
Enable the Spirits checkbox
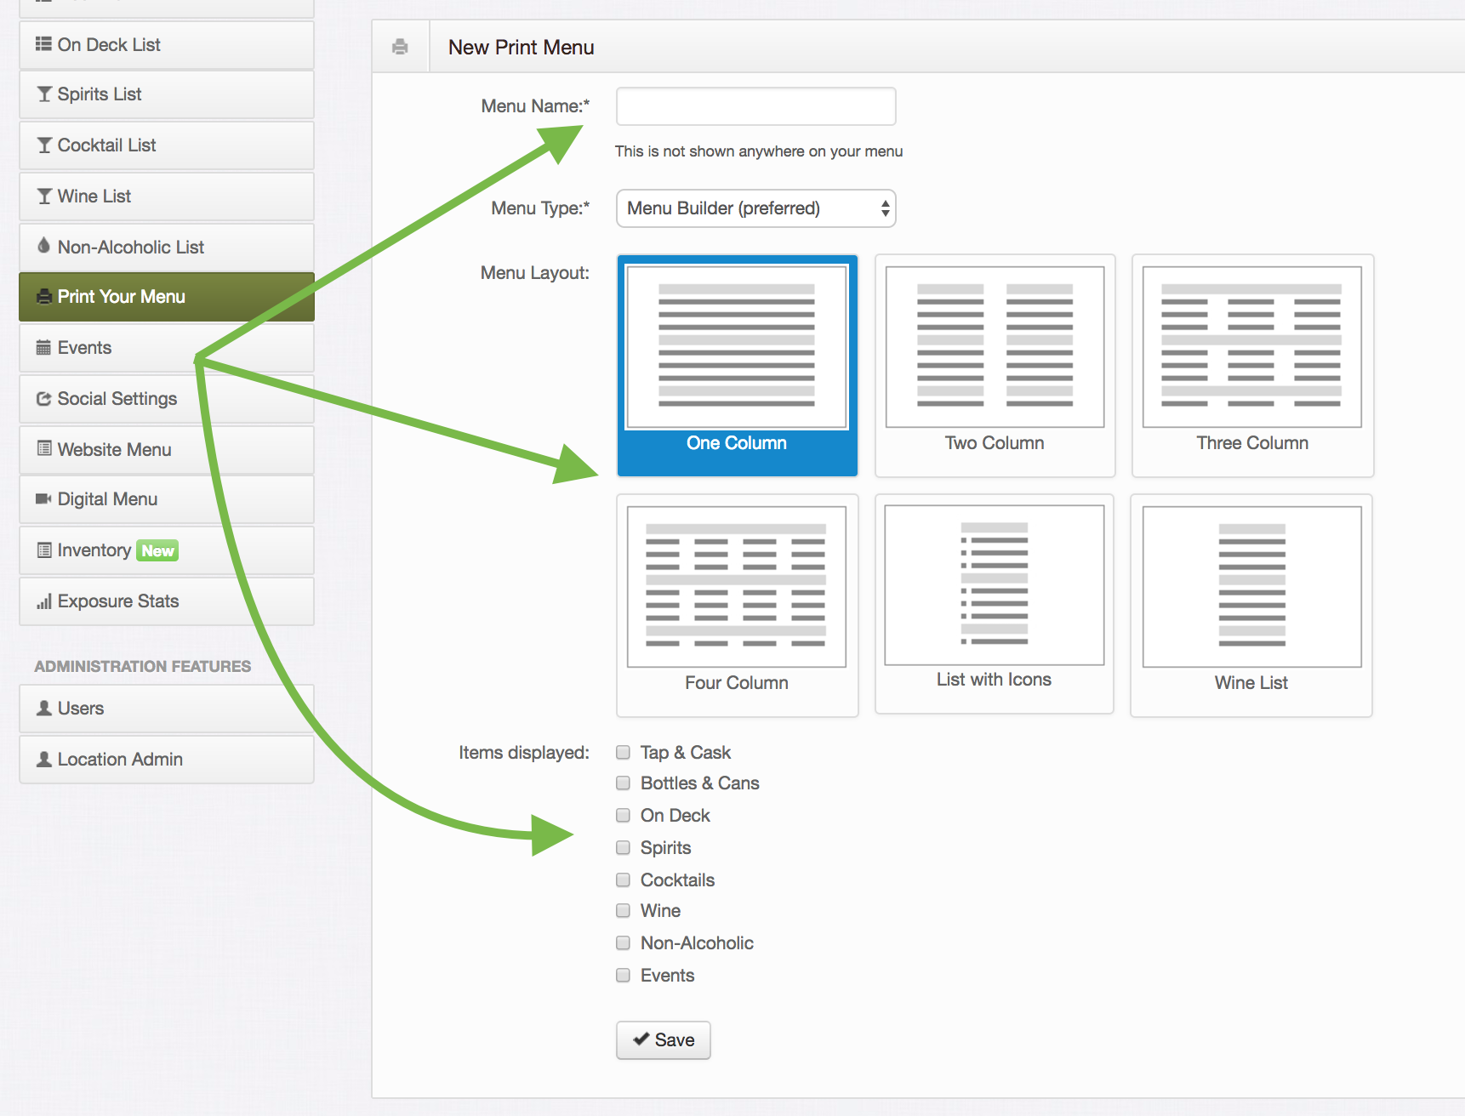[x=623, y=847]
